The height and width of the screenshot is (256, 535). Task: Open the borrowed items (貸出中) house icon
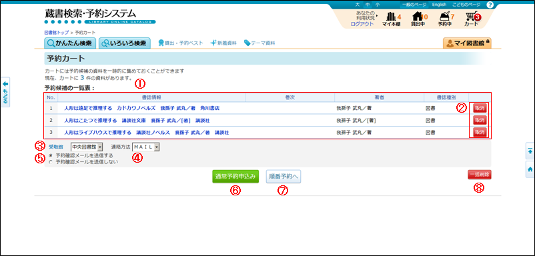(x=418, y=19)
